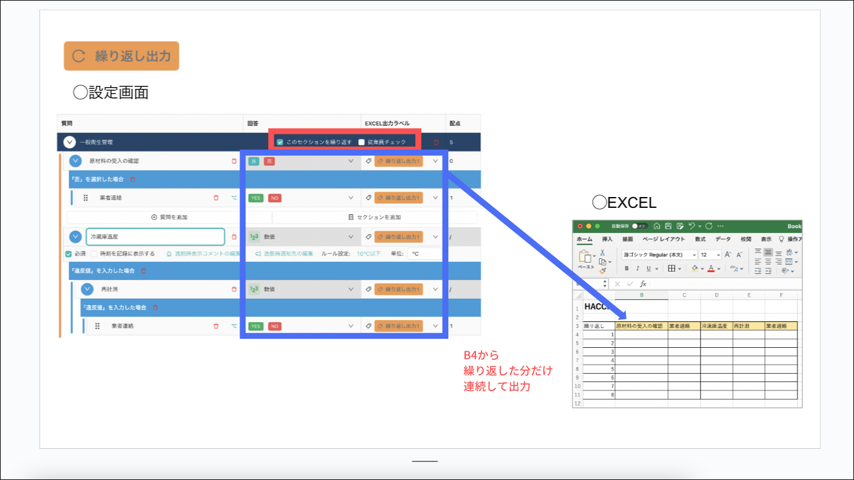This screenshot has width=854, height=480.
Task: Click Excel increase font size icon
Action: pos(728,255)
